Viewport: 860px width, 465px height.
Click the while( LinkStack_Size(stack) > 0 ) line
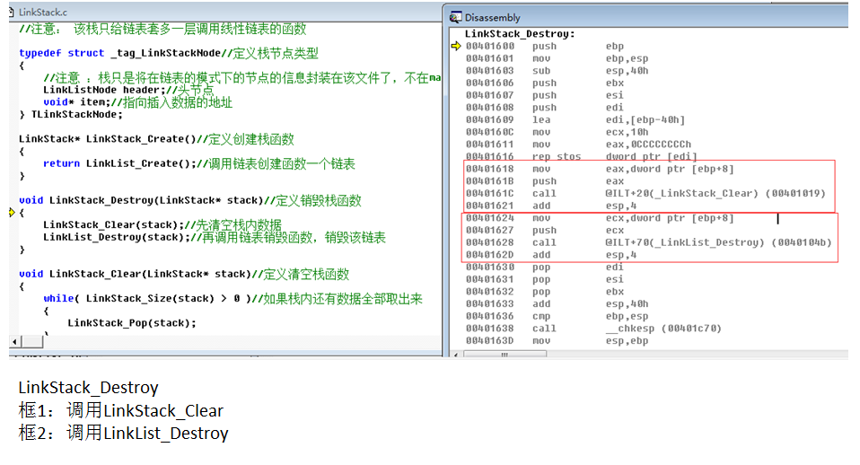point(233,299)
